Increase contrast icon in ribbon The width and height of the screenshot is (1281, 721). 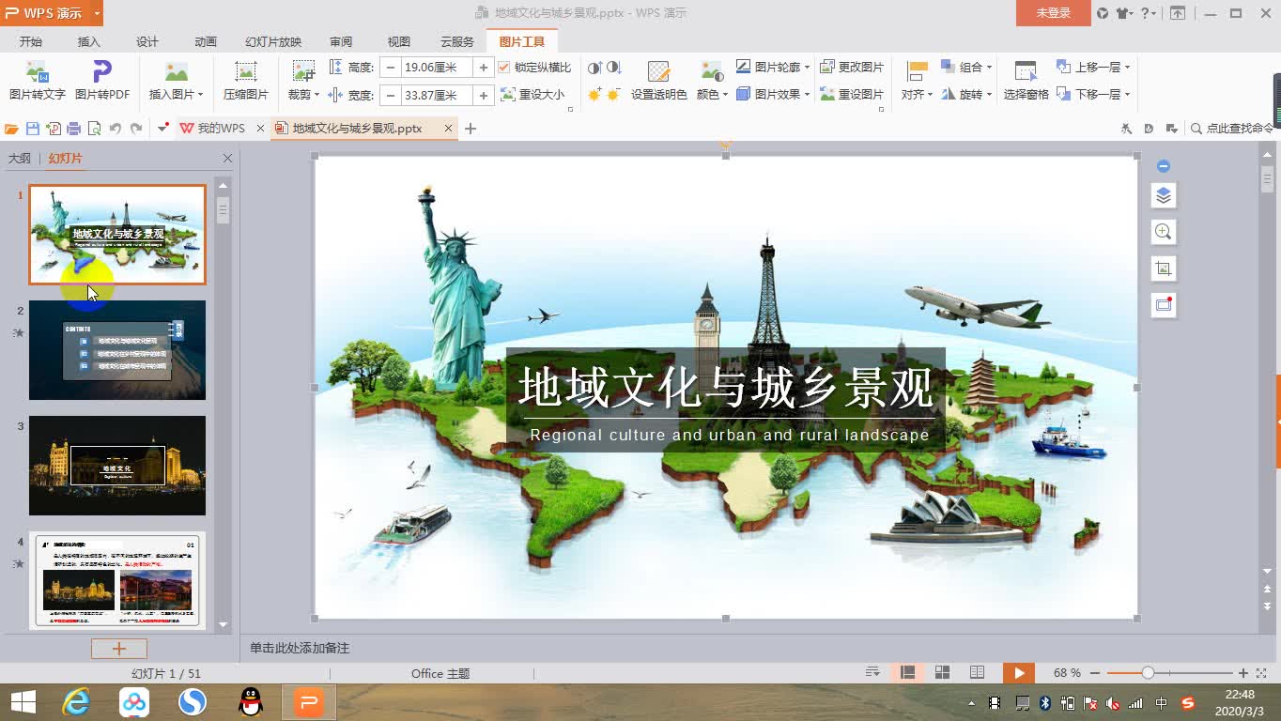click(x=594, y=68)
